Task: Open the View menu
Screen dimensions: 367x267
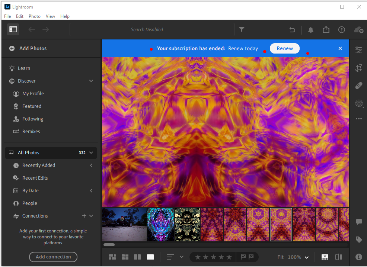Action: tap(50, 16)
